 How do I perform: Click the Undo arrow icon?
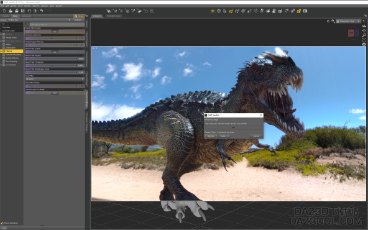point(42,11)
